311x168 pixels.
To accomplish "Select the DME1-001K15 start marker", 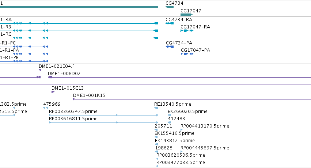I will [74, 99].
